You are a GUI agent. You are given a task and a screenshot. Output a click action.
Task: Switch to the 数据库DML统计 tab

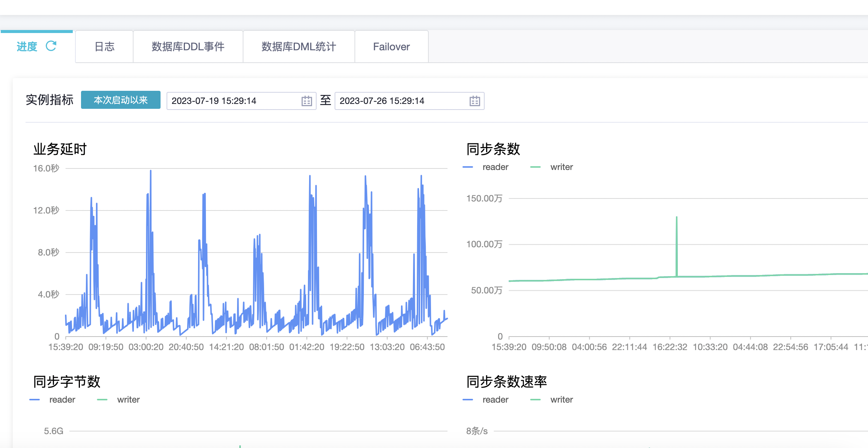[299, 47]
